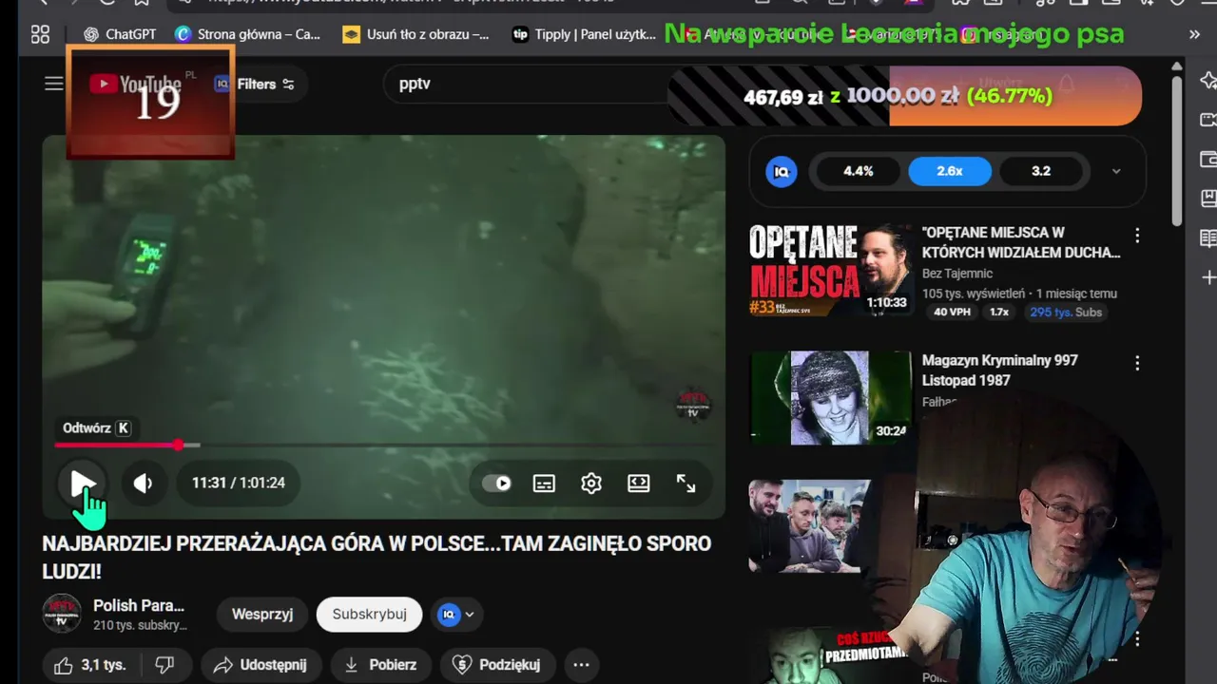Open player settings gear
The image size is (1217, 684).
click(591, 484)
